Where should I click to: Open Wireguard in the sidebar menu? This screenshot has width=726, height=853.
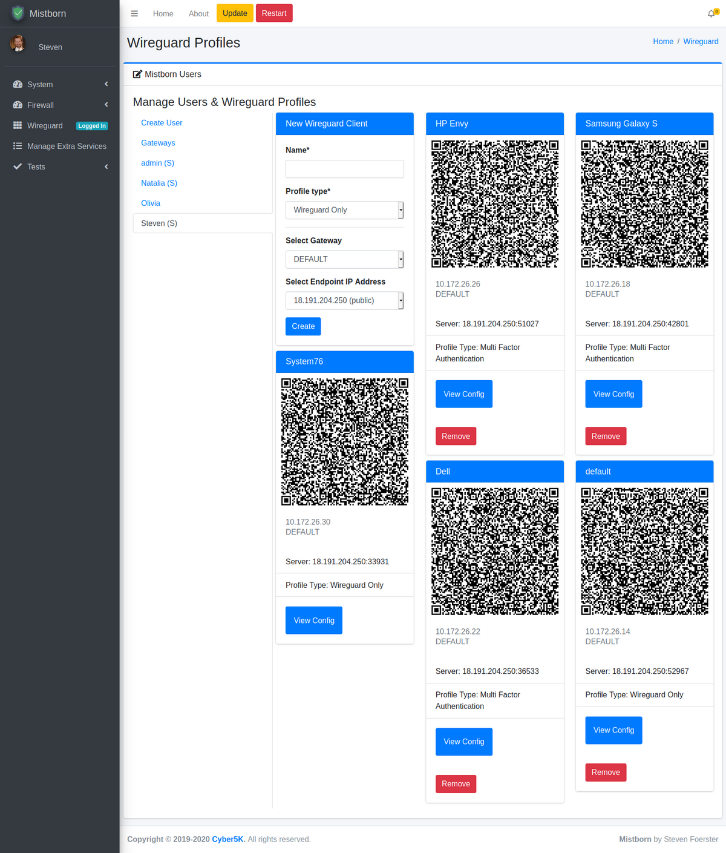(60, 125)
